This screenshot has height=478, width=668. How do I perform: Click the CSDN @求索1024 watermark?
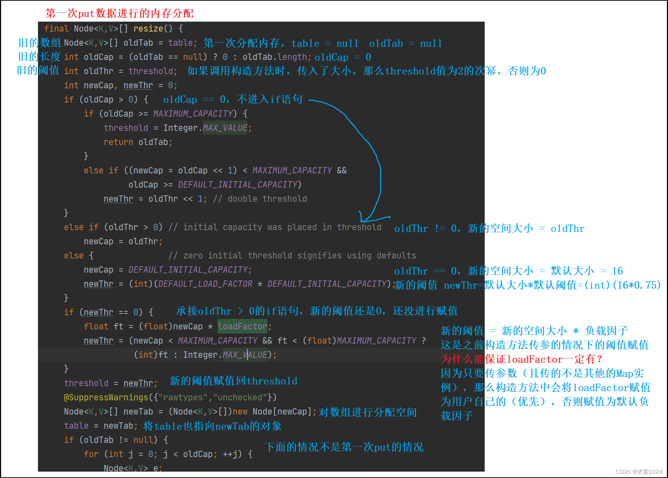(x=639, y=472)
